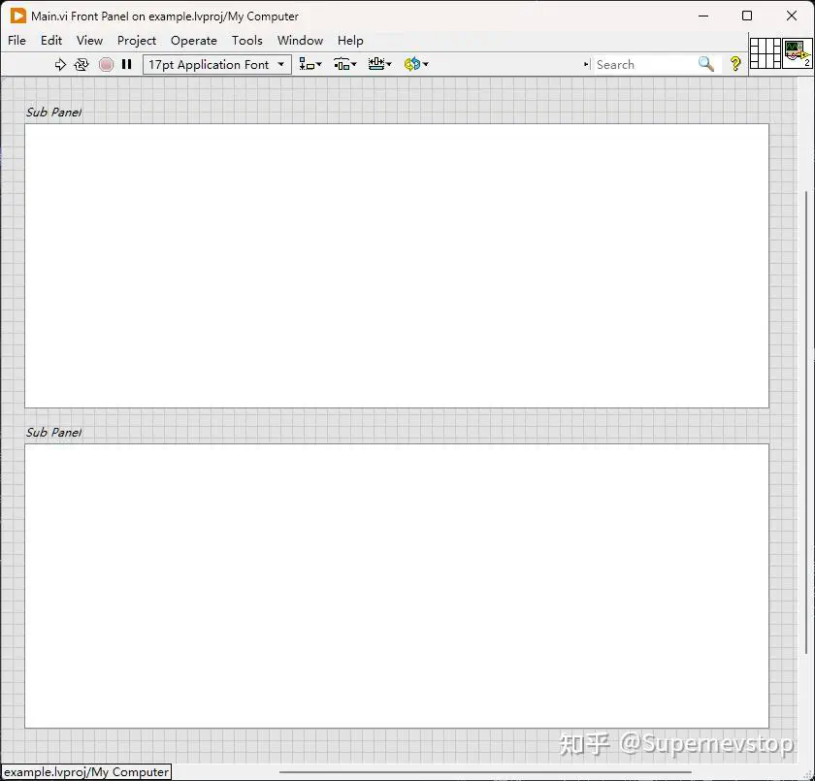
Task: Click inside the upper Sub Panel container
Action: click(x=397, y=266)
